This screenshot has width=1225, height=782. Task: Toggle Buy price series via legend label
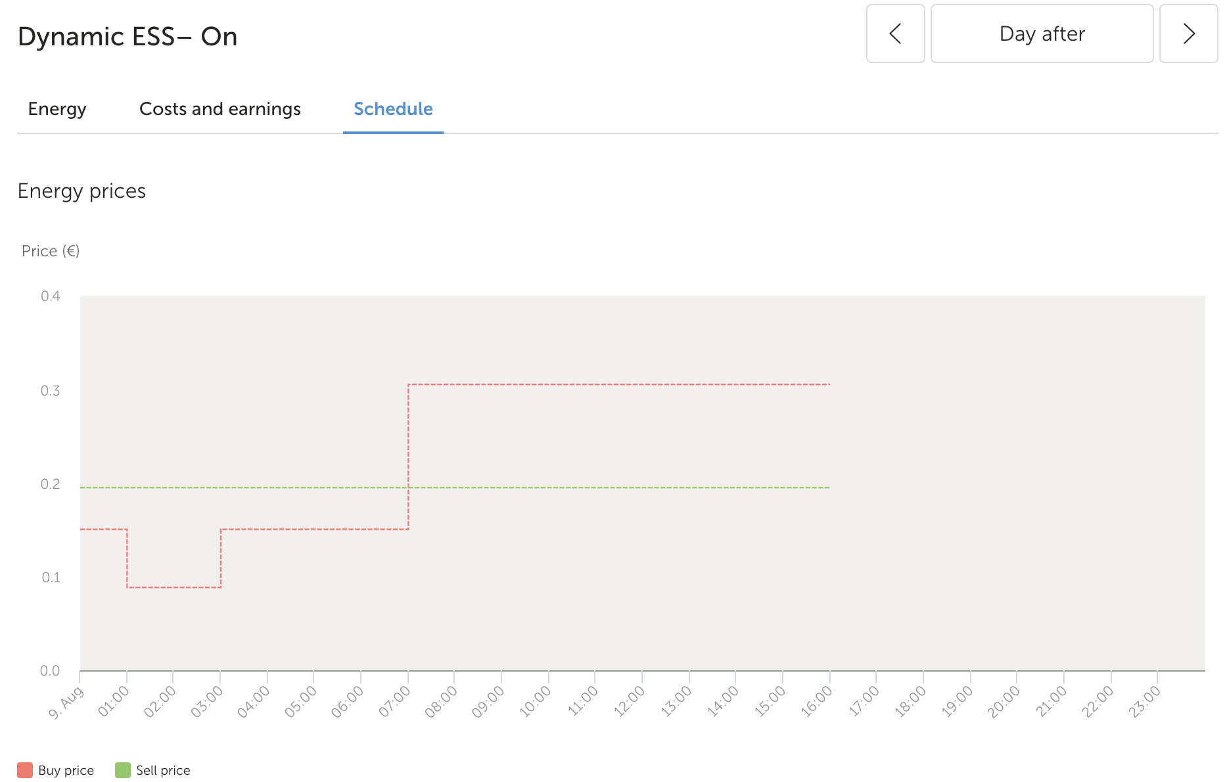(x=66, y=770)
